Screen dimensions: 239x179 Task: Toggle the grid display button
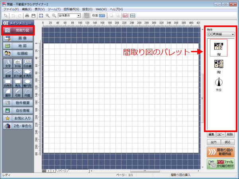86,16
